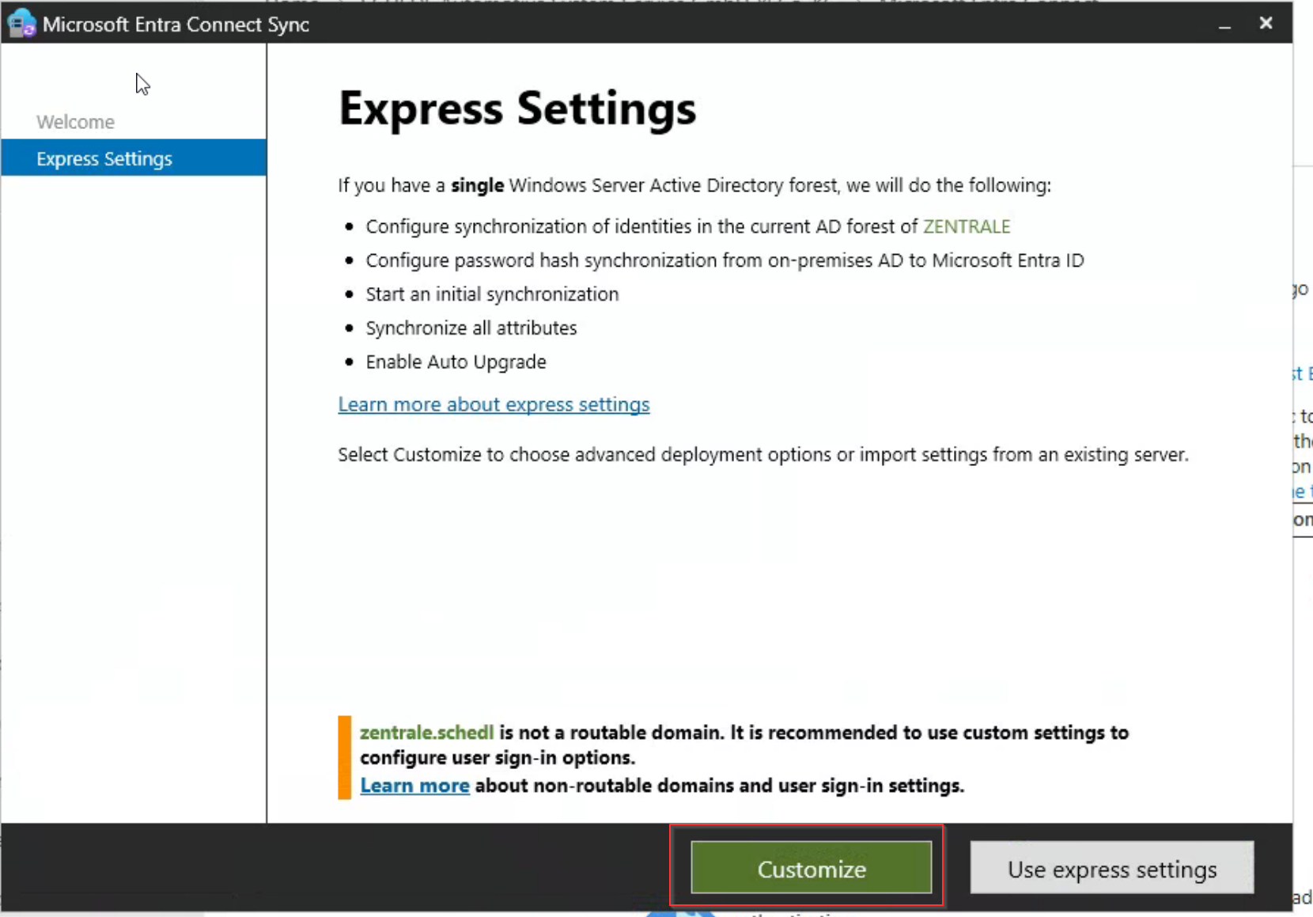Click the green ZENTRALE forest name
Screen dimensions: 1313x917
pos(966,226)
